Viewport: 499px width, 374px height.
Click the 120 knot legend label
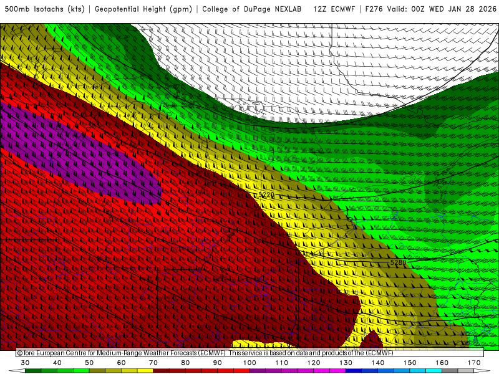tap(314, 363)
